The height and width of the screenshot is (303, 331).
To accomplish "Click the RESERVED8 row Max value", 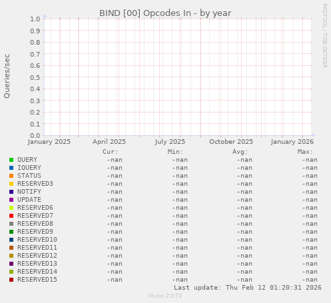I will pyautogui.click(x=310, y=224).
